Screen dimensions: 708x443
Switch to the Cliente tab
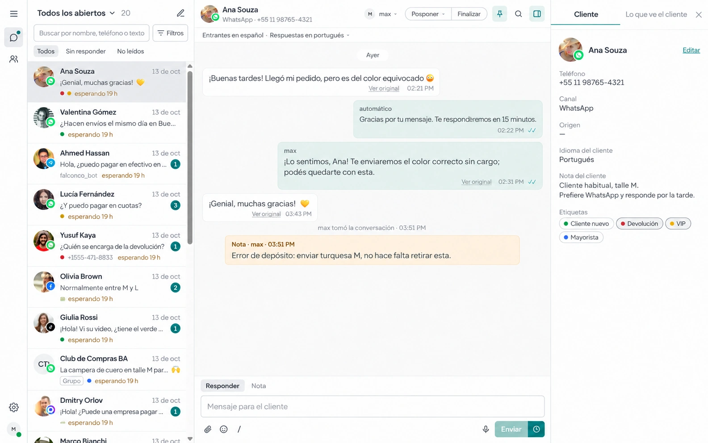tap(586, 14)
